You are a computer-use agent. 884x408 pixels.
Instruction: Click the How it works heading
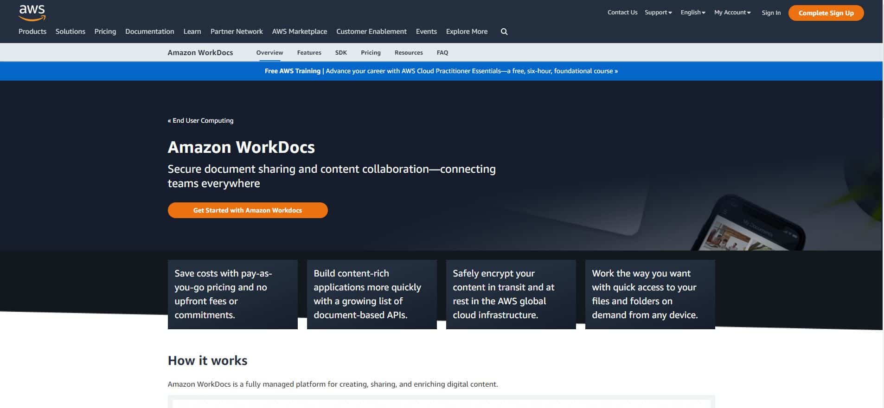point(207,361)
